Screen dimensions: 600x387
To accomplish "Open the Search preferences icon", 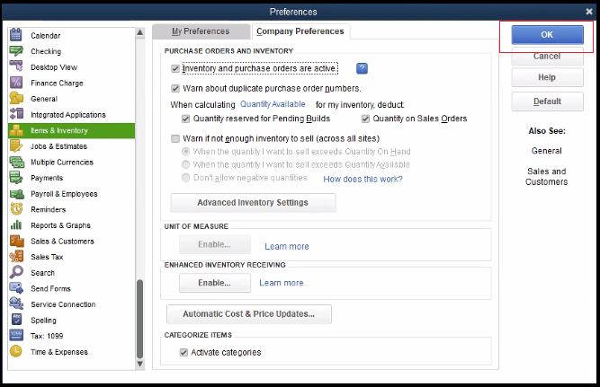I will (x=15, y=273).
